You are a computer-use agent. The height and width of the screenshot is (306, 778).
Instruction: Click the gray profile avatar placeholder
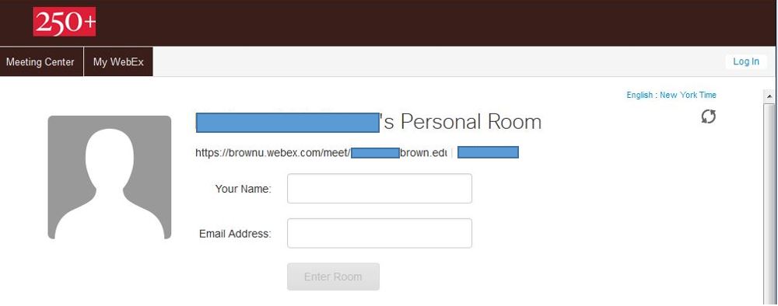(109, 177)
